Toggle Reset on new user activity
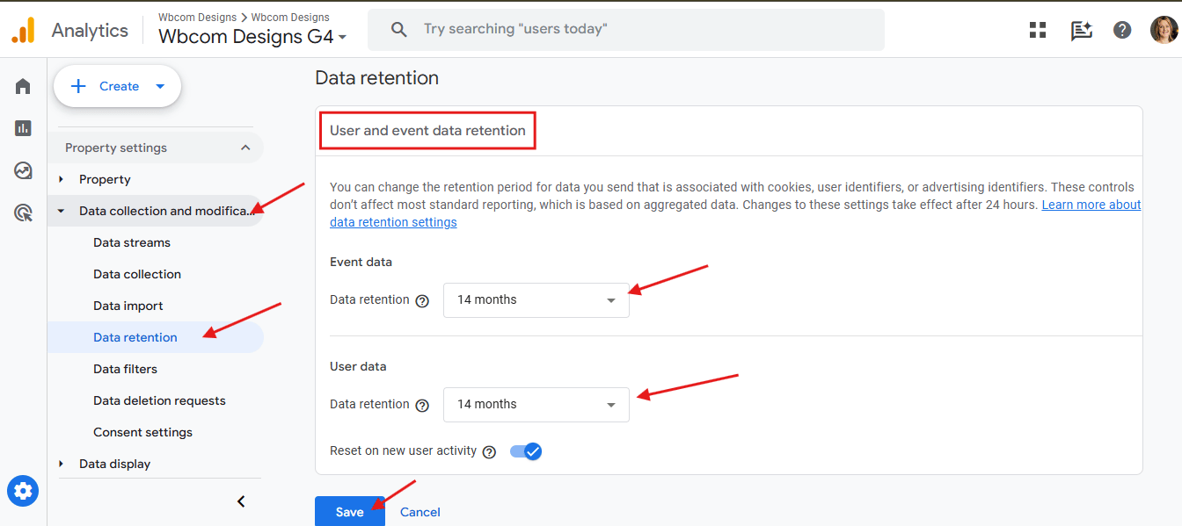Screen dimensions: 1182x526 point(526,451)
